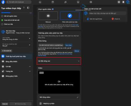Viewport: 131px width, 106px height.
Task: Select the Webcam video source
Action: tap(48, 16)
